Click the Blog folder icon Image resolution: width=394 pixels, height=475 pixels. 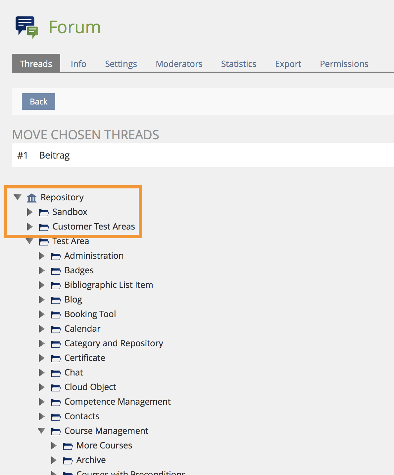(56, 300)
